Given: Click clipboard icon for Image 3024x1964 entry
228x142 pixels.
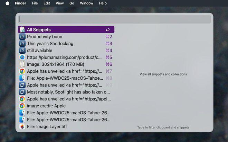Looking at the screenshot, I should (x=22, y=64).
